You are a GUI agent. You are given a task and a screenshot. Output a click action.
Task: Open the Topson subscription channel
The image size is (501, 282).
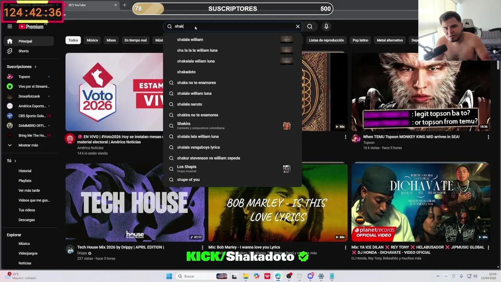coord(29,77)
